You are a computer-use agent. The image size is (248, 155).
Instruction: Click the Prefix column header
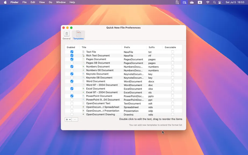(x=134, y=47)
